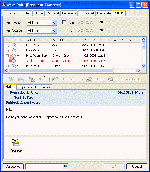Click the contact icon in title bar

[x=4, y=5]
